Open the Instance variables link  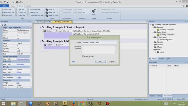(x=23, y=59)
